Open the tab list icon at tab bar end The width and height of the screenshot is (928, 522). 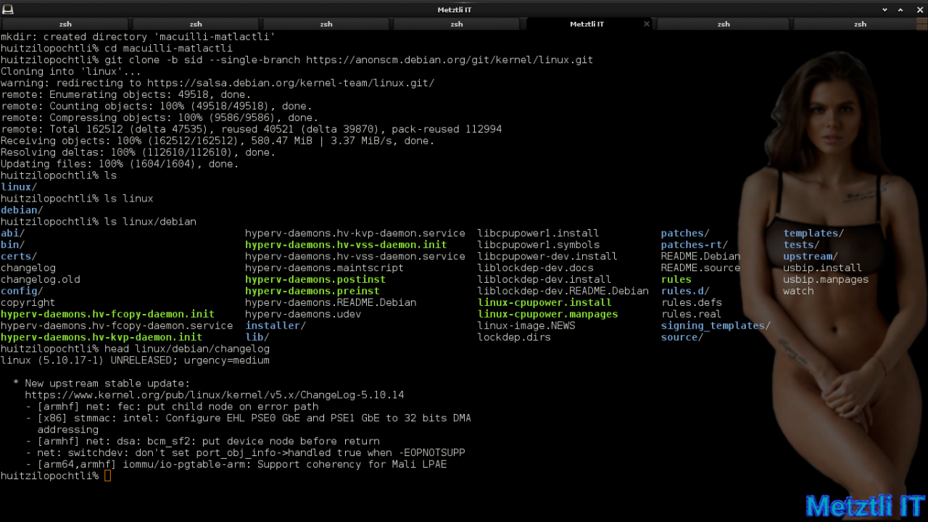click(920, 24)
